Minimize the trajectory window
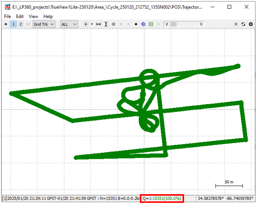Viewport: 257px width, 204px height. (212, 7)
